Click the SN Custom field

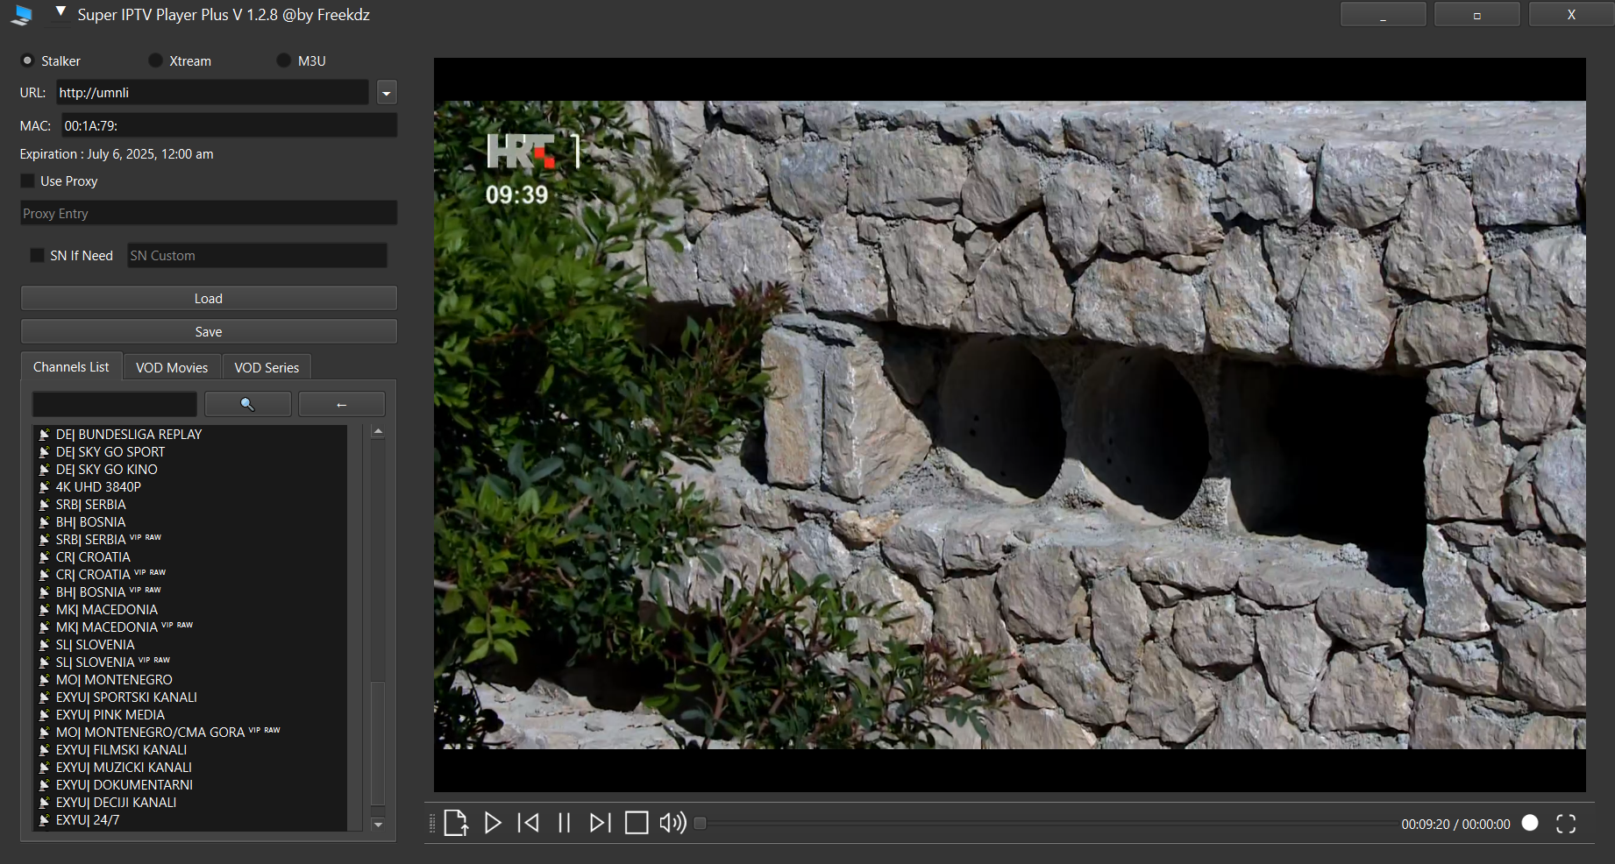click(x=257, y=255)
